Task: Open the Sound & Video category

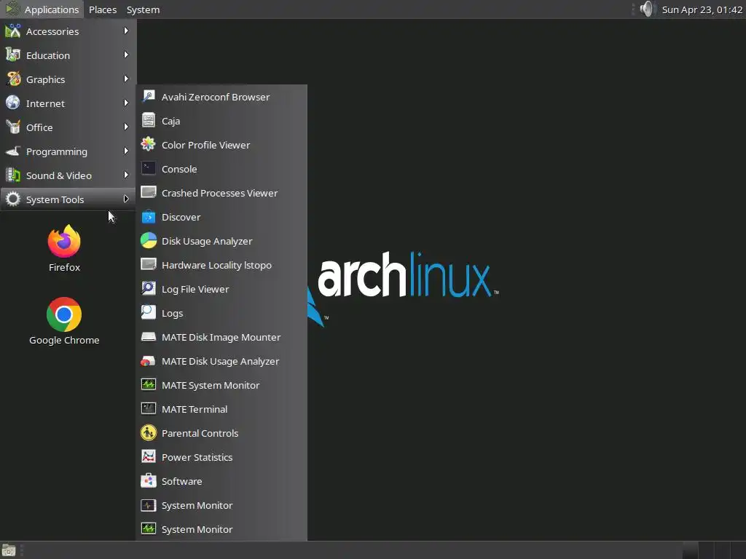Action: pos(68,175)
